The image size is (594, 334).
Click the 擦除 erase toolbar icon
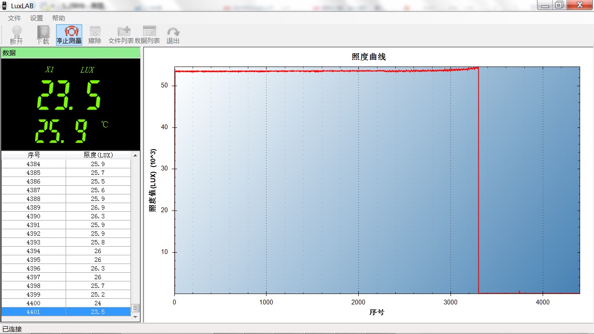point(95,35)
